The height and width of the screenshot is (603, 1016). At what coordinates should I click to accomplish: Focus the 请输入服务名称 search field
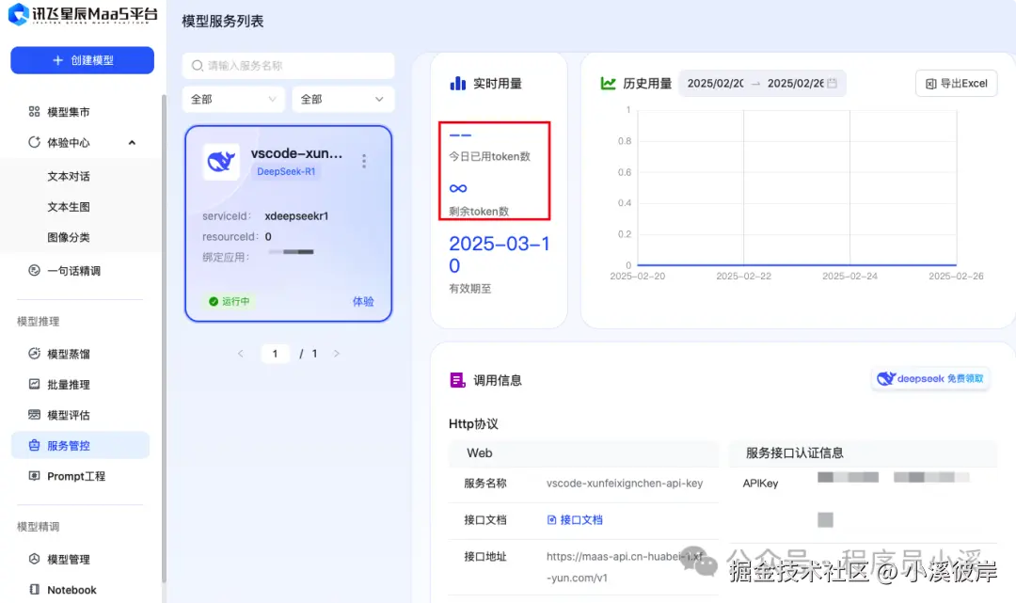[289, 66]
